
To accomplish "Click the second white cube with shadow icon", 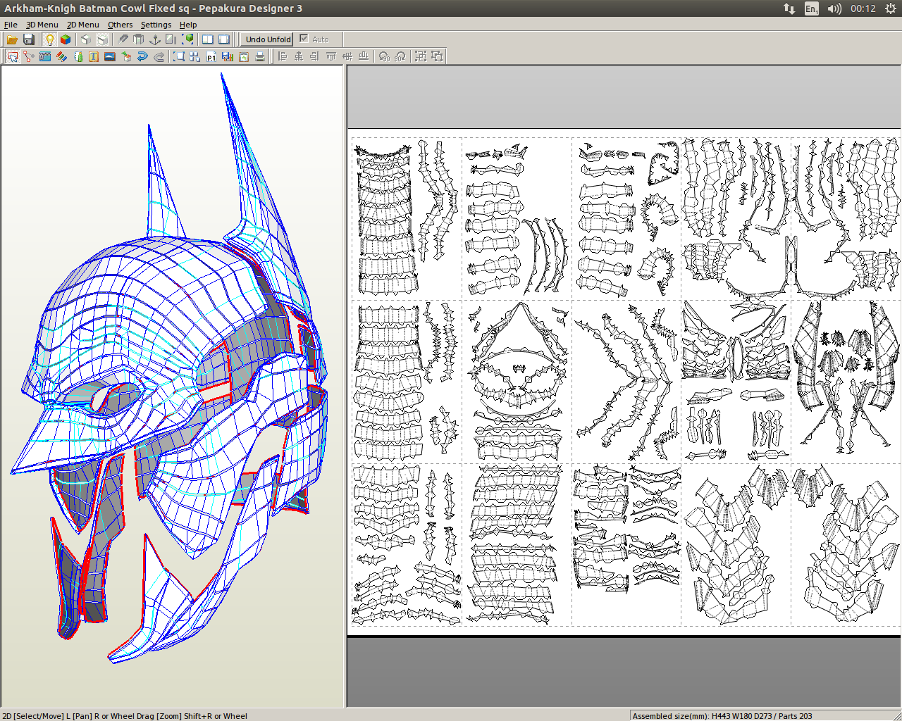I will 102,39.
